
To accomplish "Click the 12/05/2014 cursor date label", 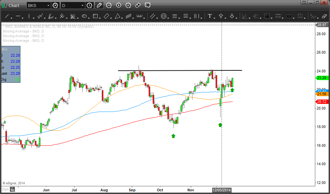I will tap(222, 190).
